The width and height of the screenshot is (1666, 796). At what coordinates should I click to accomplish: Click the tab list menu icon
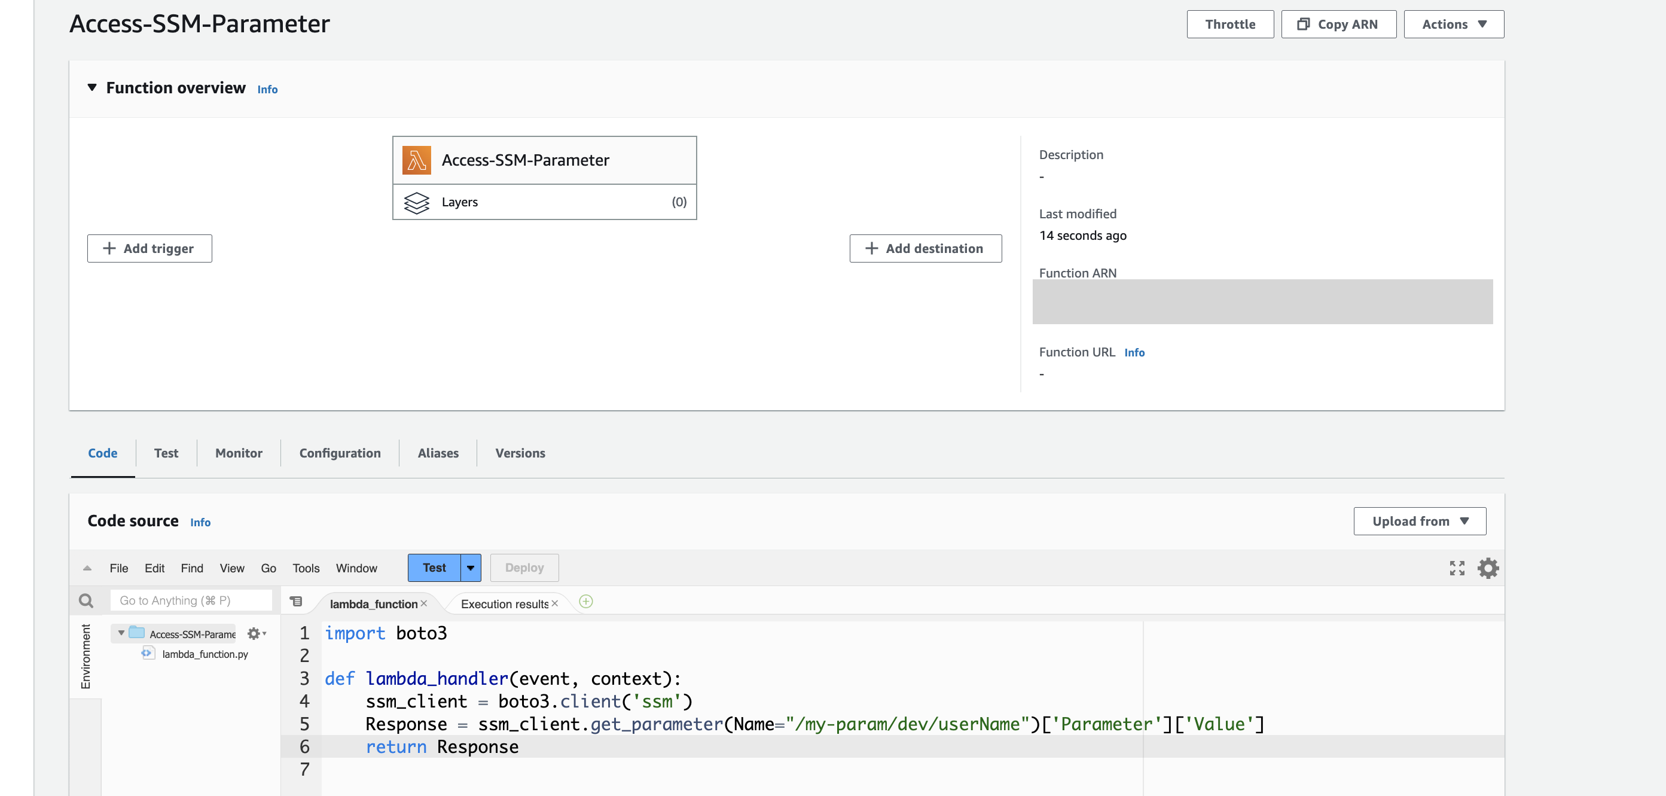coord(296,602)
